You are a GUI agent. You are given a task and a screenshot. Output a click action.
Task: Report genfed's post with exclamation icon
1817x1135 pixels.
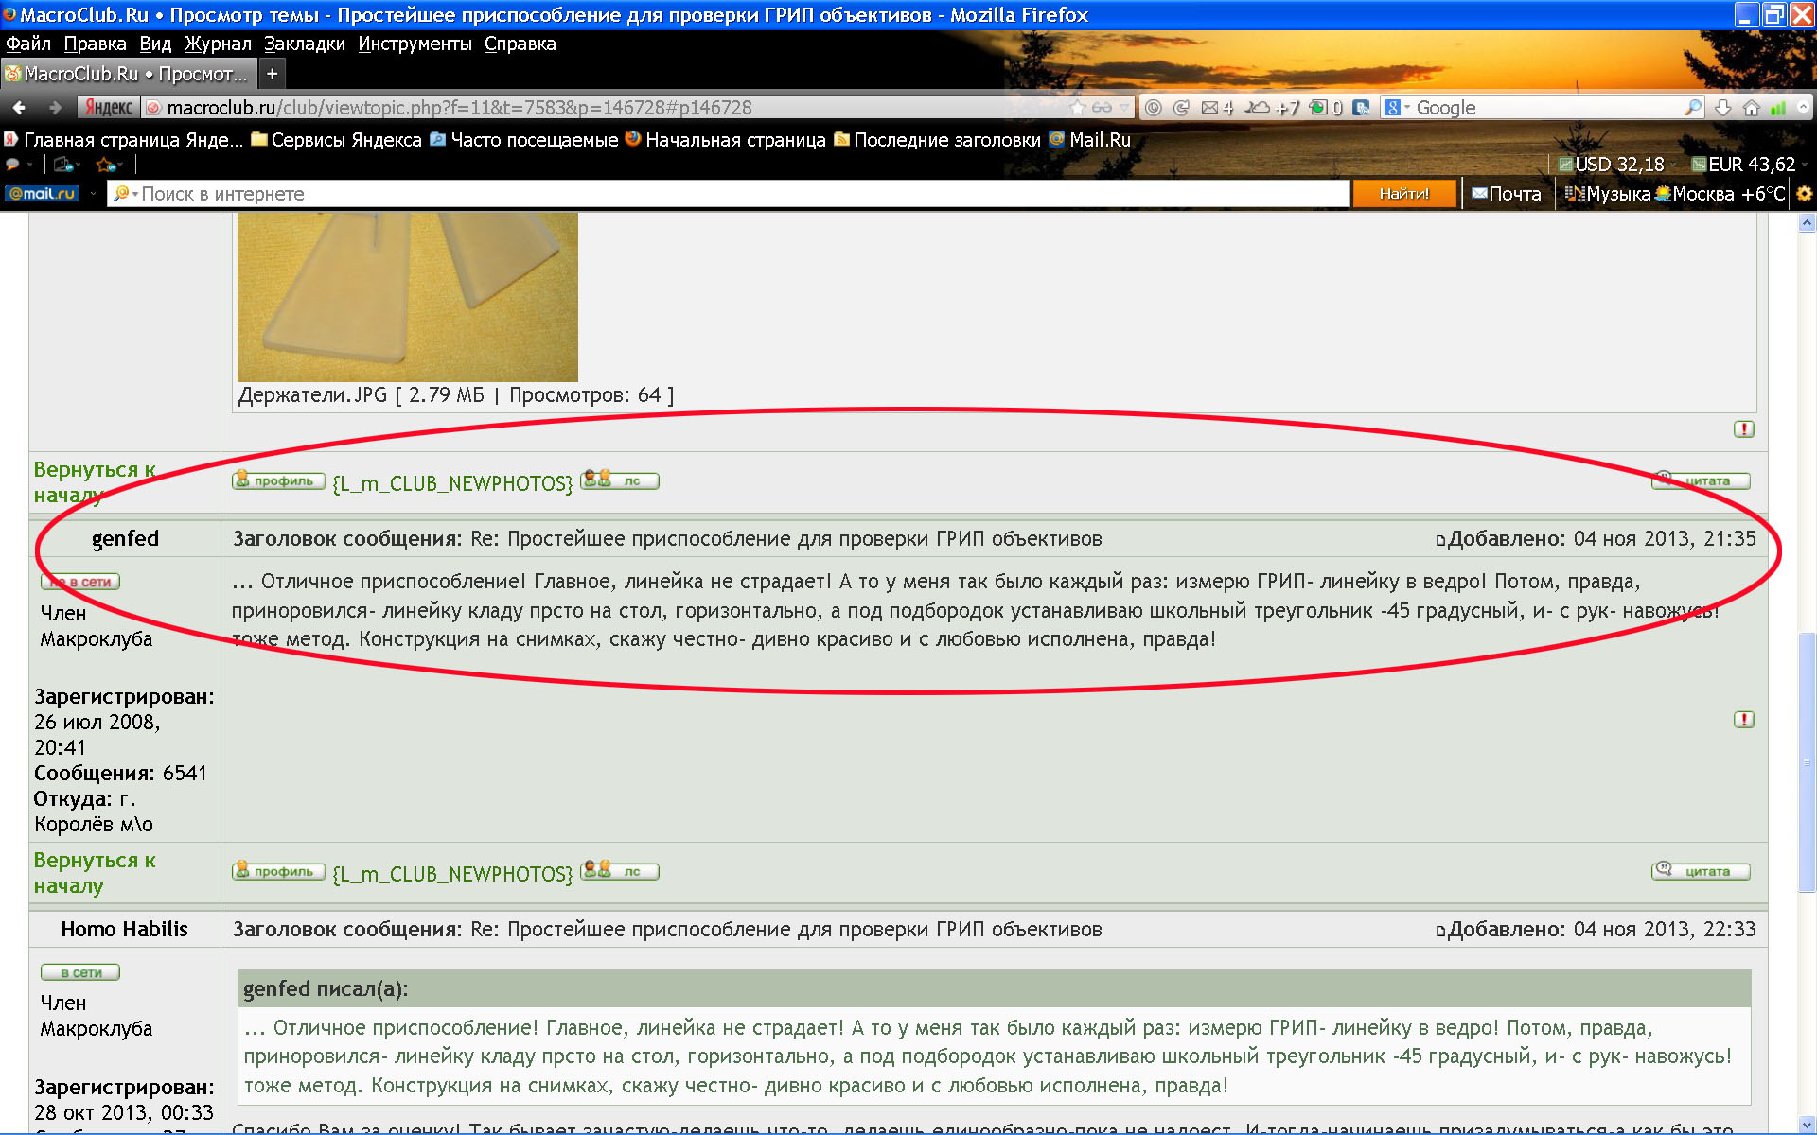coord(1743,720)
